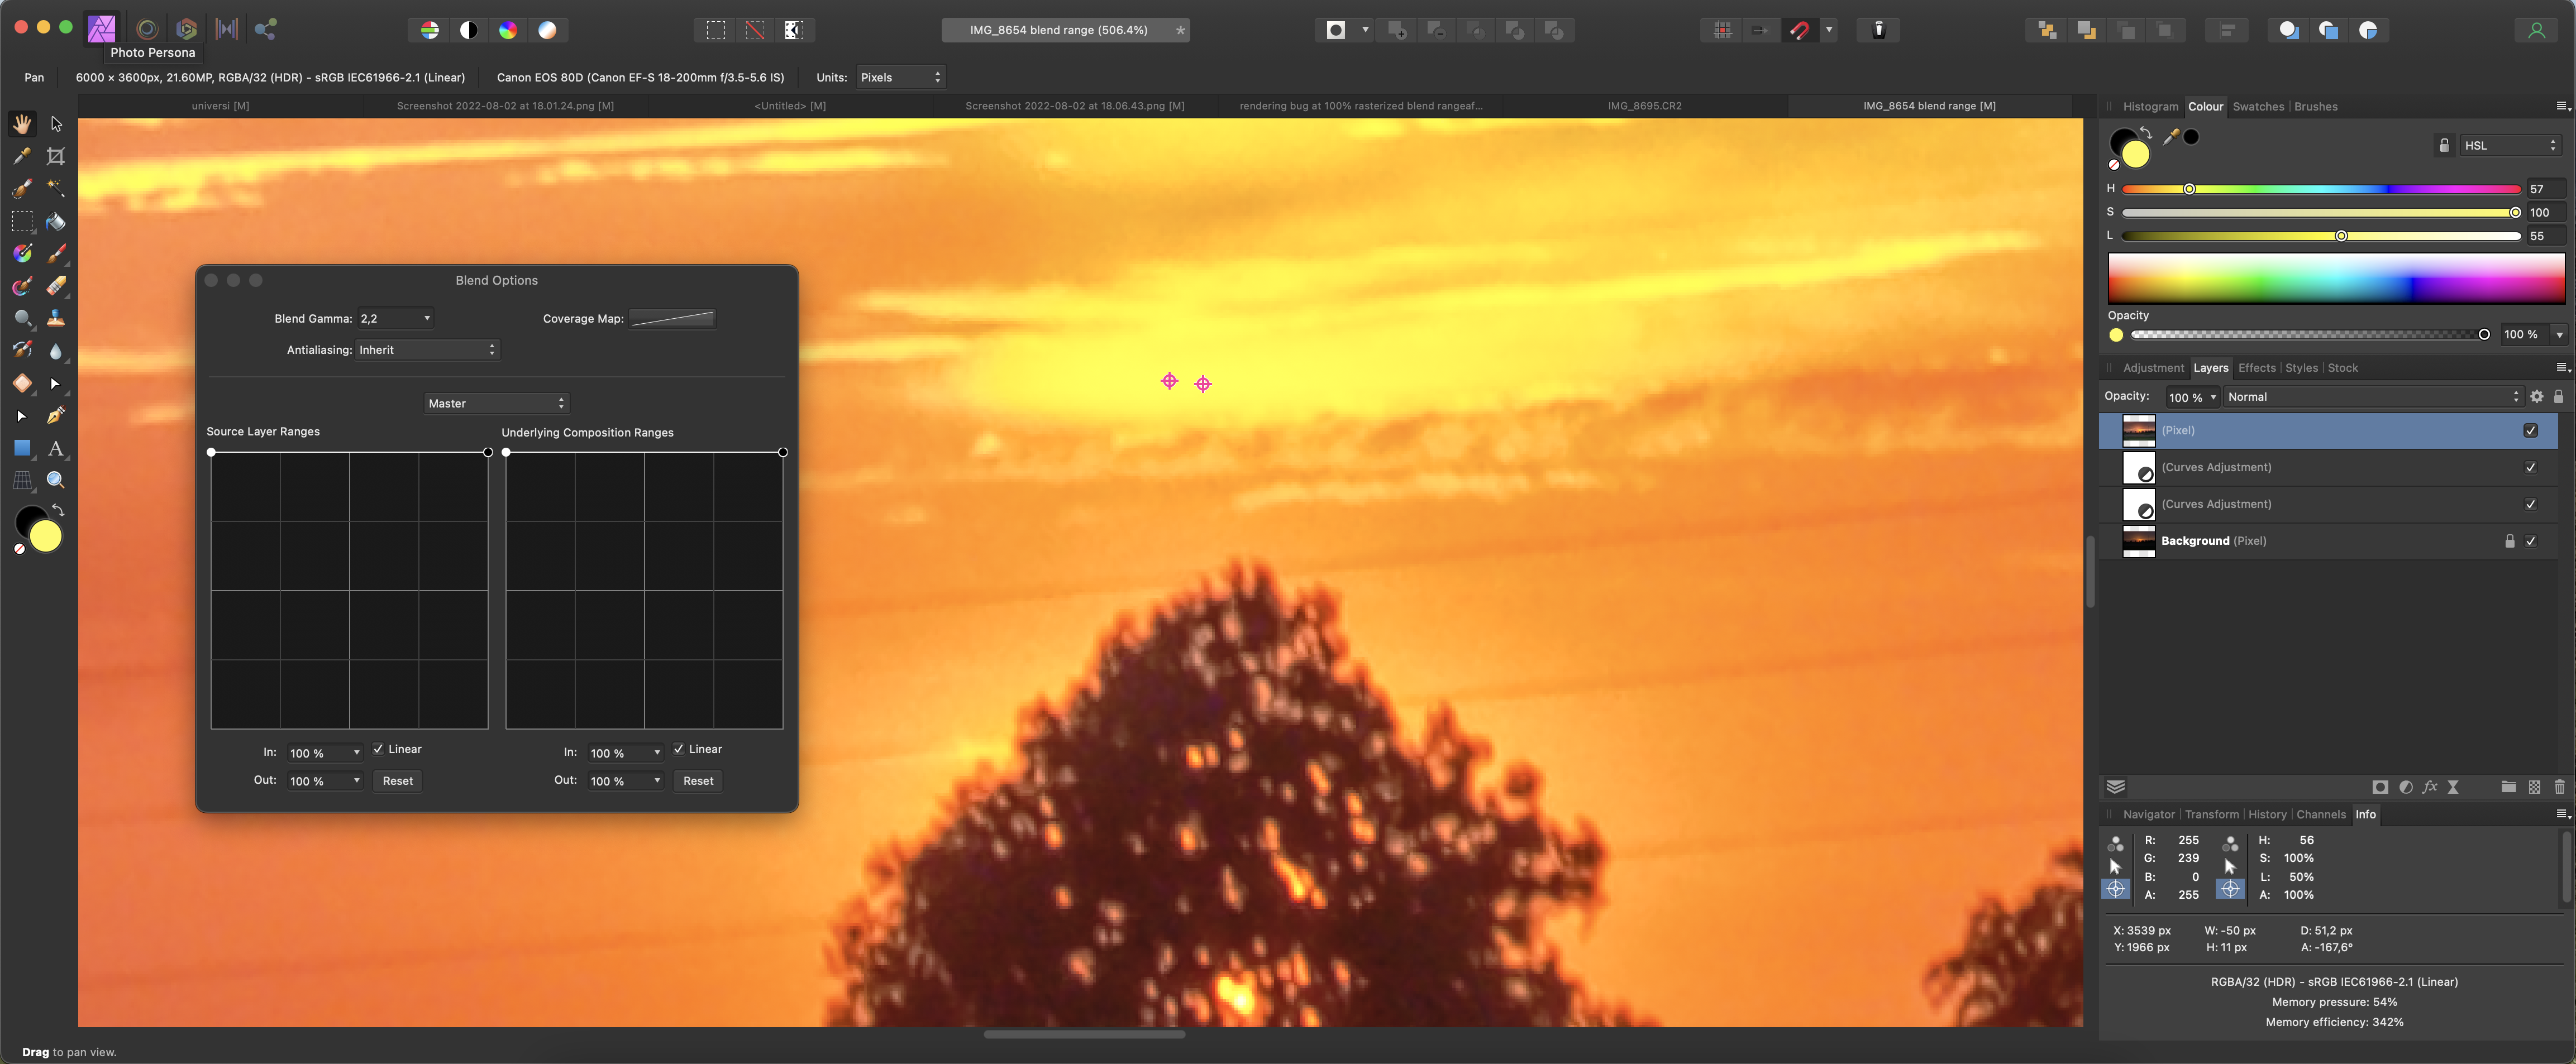
Task: Select the Clone stamp tool
Action: [56, 319]
